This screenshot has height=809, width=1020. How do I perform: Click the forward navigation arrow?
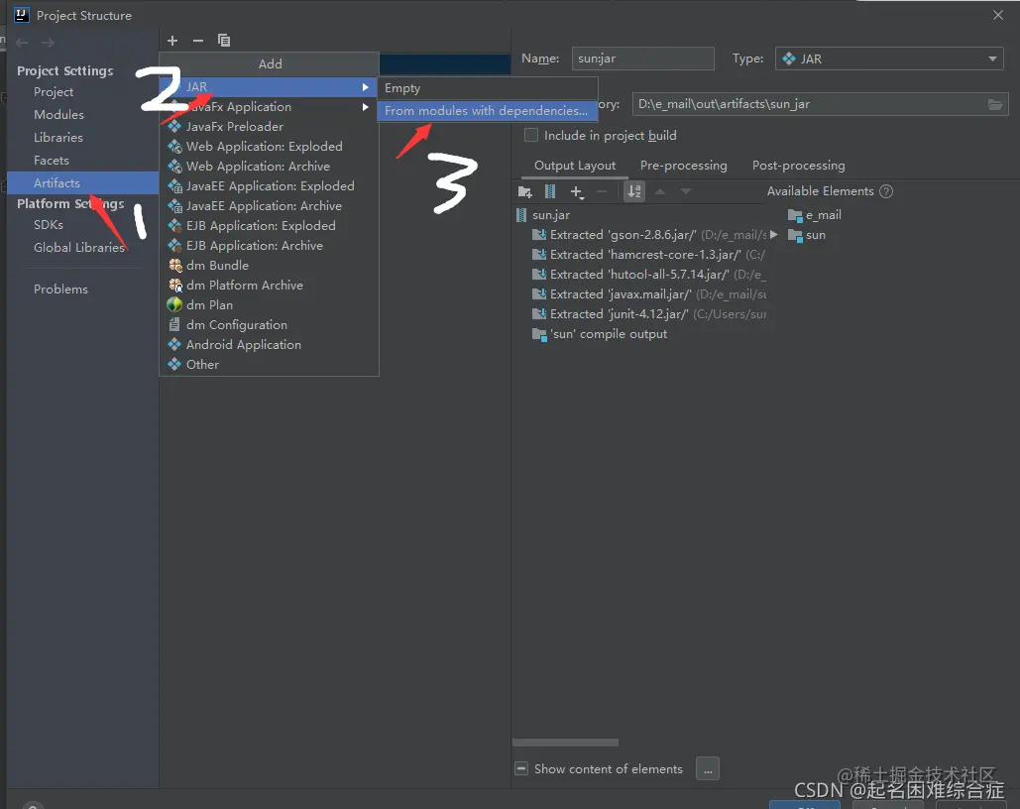coord(48,43)
